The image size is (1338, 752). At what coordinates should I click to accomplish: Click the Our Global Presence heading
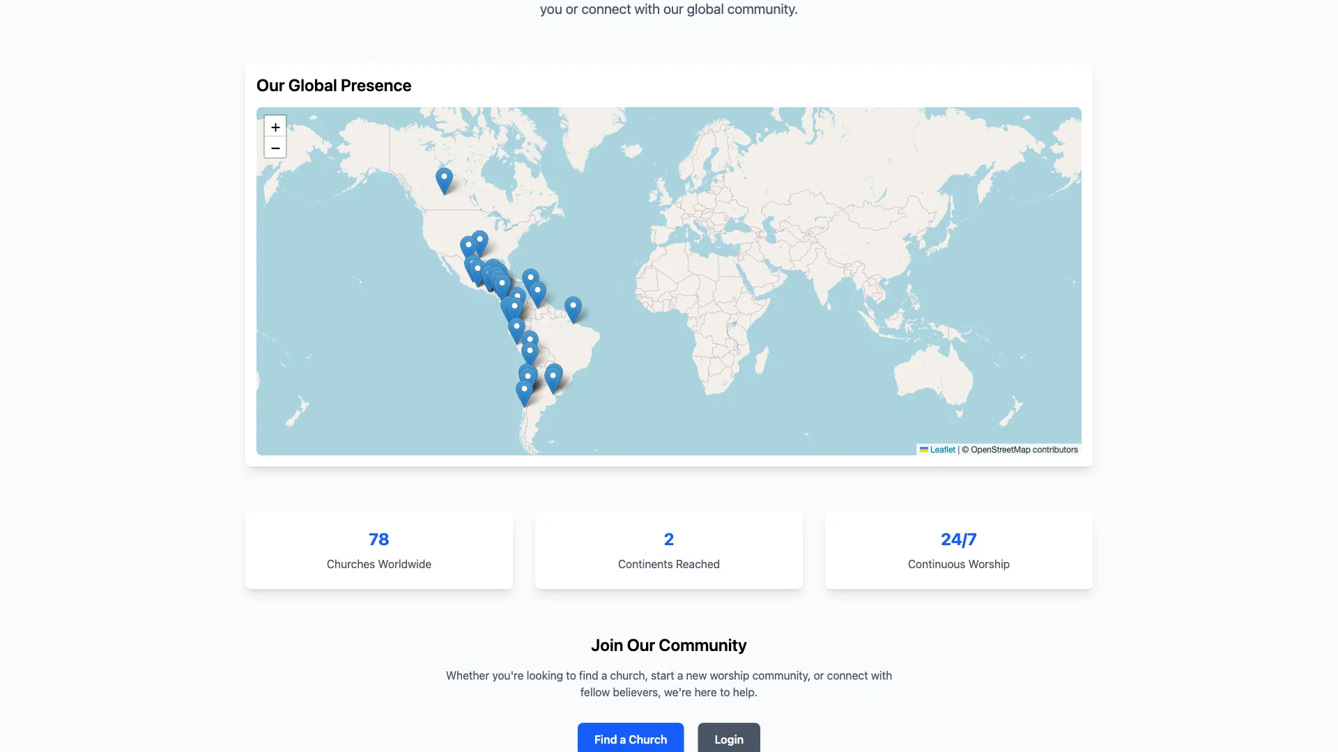tap(334, 86)
